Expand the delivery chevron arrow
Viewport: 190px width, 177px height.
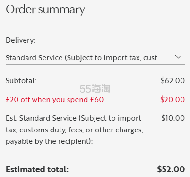(178, 57)
